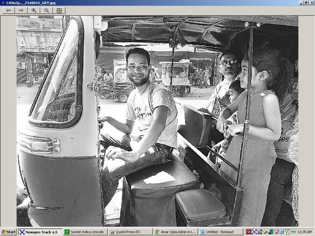
Task: Open QuarkXPress from the taskbar
Action: click(129, 232)
